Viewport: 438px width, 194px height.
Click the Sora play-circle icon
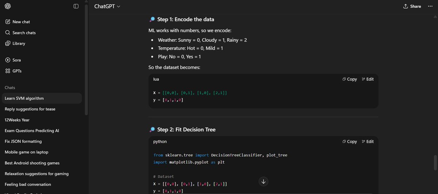(8, 60)
